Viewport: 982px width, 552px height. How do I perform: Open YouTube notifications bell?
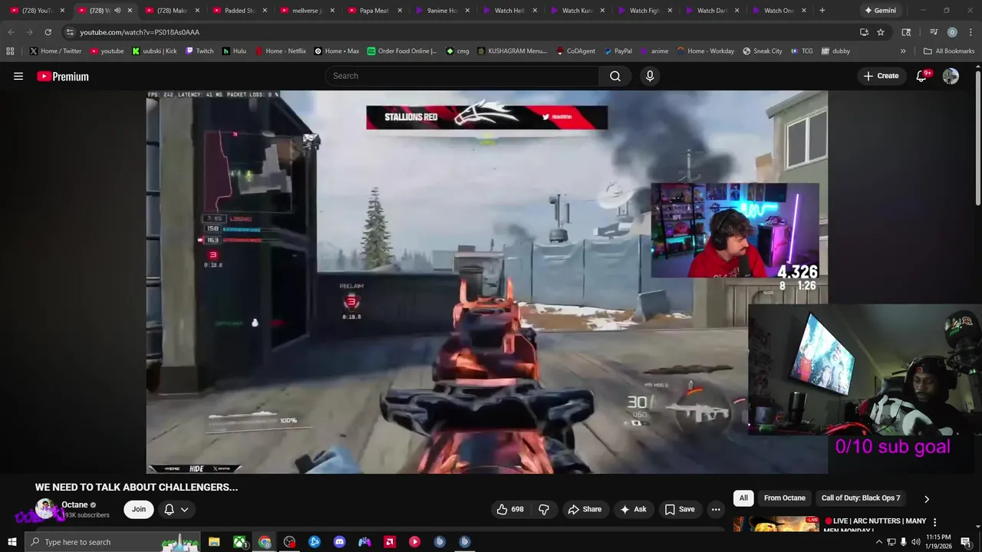pos(922,76)
